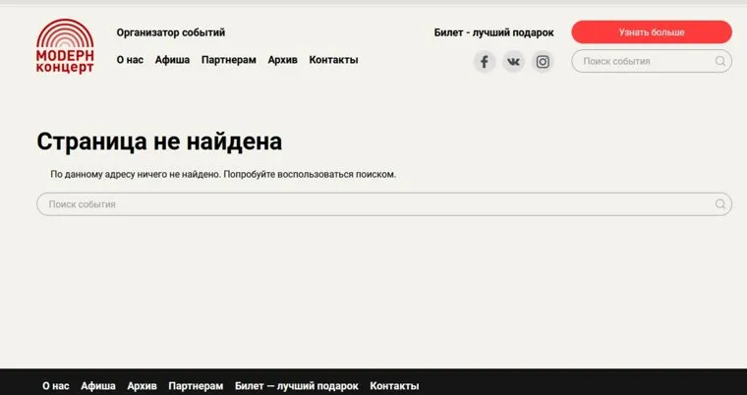Open Партнерам in footer
This screenshot has width=747, height=395.
point(196,386)
